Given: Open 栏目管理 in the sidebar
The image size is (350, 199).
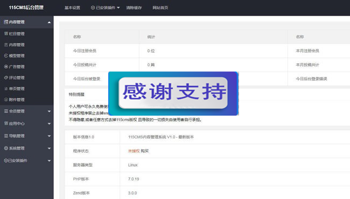Looking at the screenshot, I should [x=17, y=34].
